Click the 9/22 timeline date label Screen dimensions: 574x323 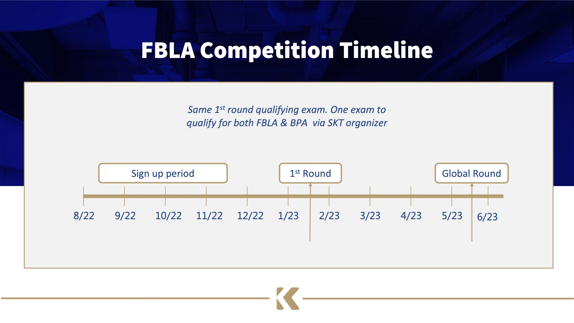[x=125, y=216]
